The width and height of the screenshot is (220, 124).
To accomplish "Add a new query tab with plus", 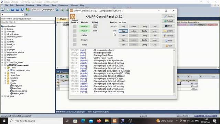I will click(x=26, y=14).
